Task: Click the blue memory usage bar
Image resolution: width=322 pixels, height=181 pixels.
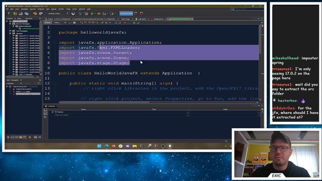Action: tap(126, 14)
